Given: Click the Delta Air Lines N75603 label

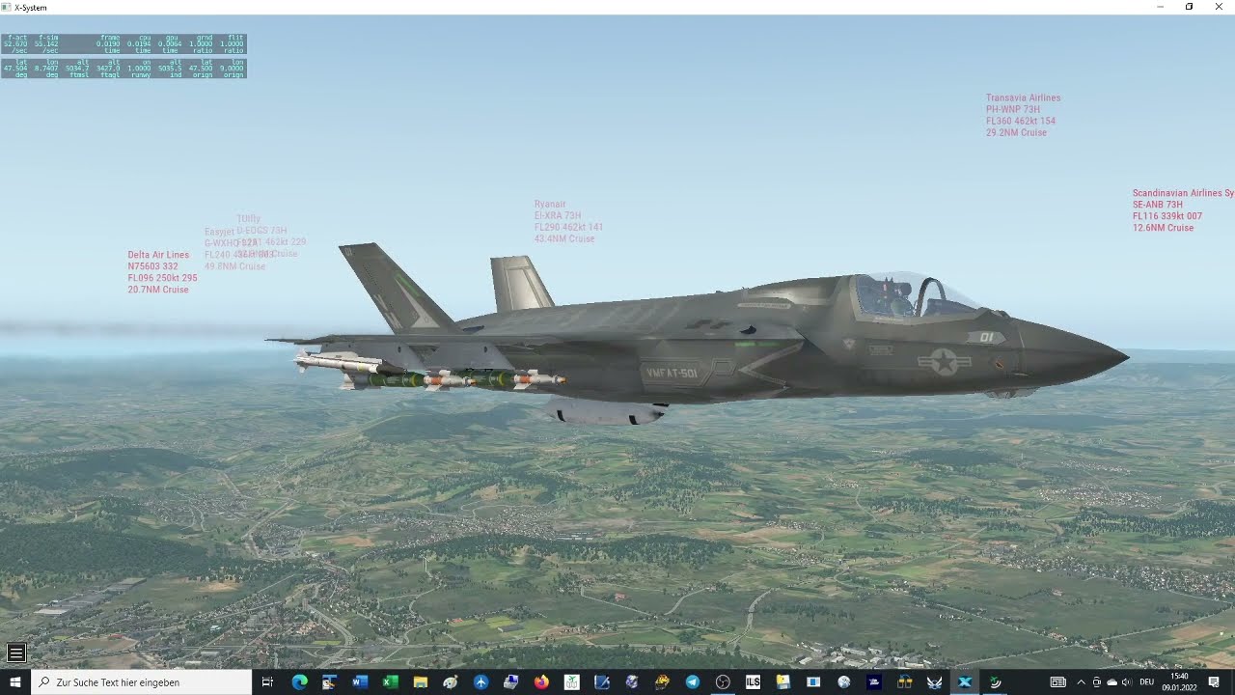Looking at the screenshot, I should [162, 272].
